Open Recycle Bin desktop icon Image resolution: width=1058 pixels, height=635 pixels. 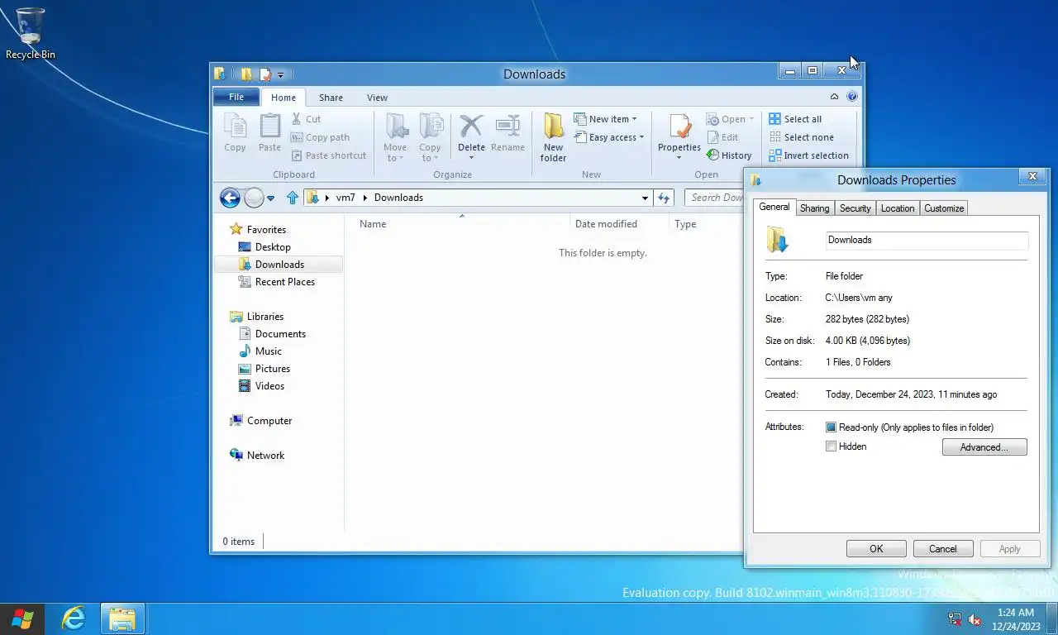click(x=31, y=34)
